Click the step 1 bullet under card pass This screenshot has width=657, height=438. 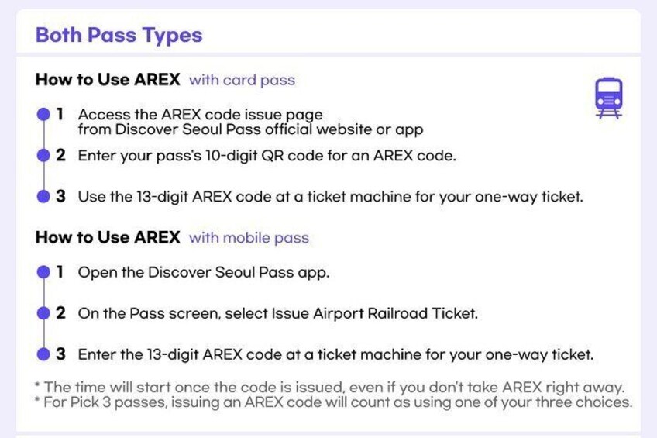coord(44,115)
